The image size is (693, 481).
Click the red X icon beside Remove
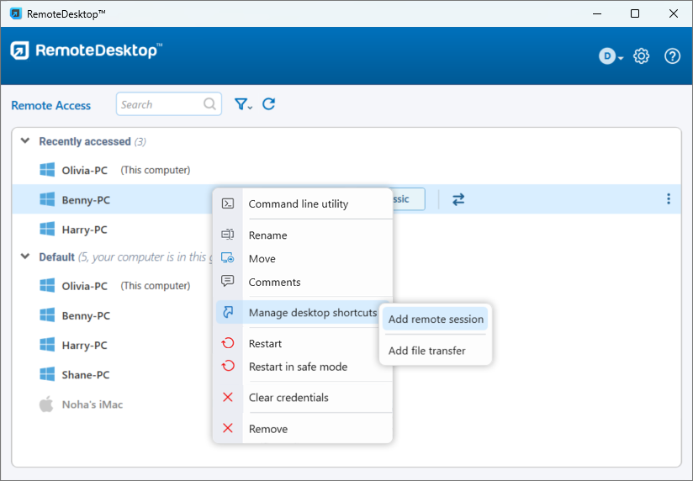click(x=228, y=429)
